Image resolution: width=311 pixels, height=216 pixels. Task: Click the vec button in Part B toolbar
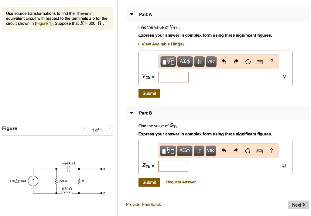(x=211, y=151)
